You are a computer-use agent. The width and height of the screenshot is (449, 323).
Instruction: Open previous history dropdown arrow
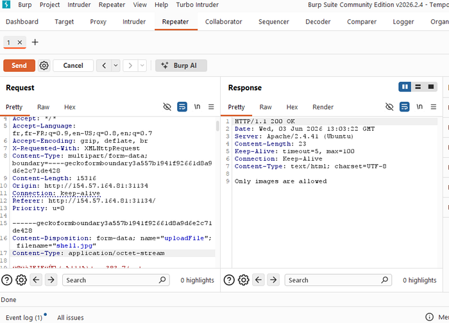[x=115, y=65]
